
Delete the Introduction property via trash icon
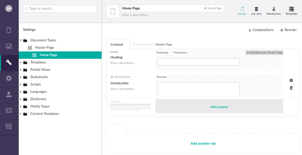(x=291, y=88)
